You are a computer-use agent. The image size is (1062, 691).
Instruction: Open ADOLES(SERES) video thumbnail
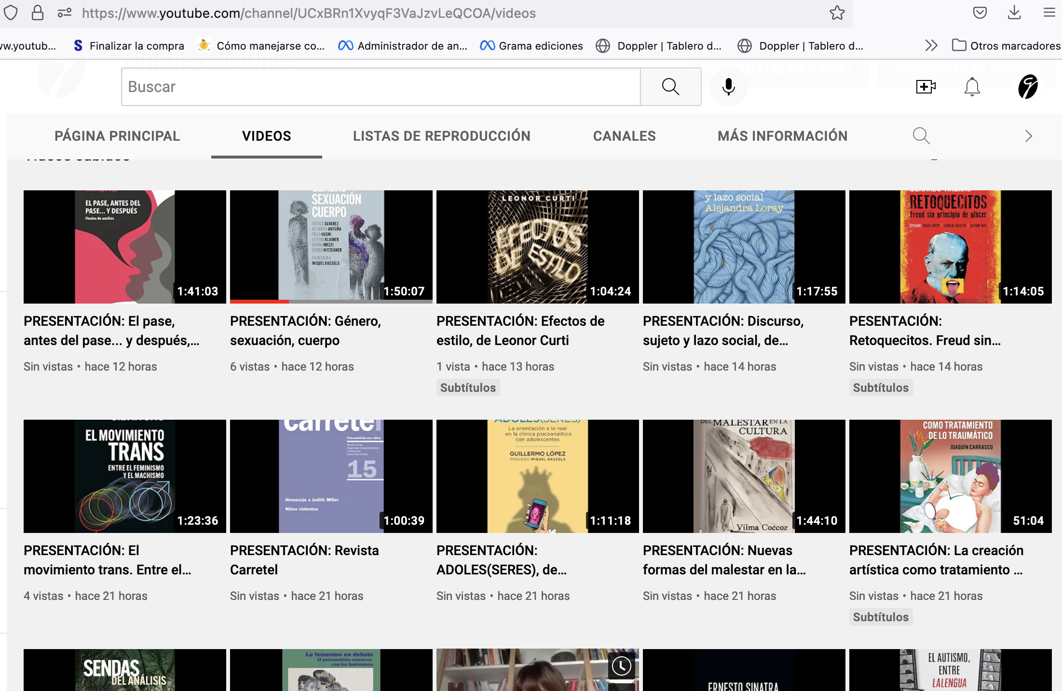pos(538,476)
